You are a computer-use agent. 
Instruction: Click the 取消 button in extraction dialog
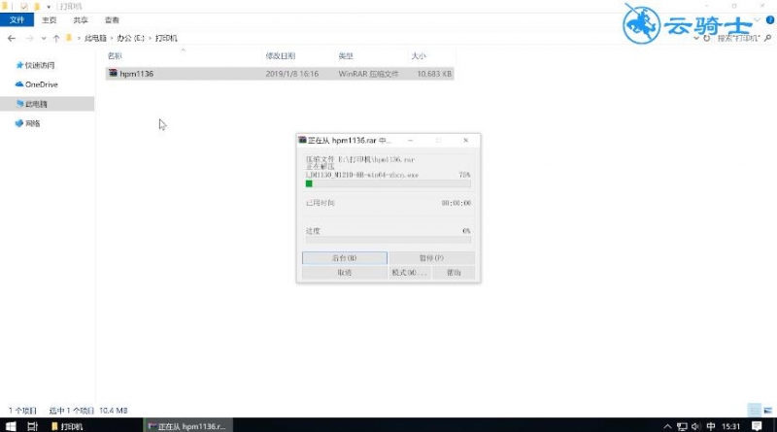345,273
